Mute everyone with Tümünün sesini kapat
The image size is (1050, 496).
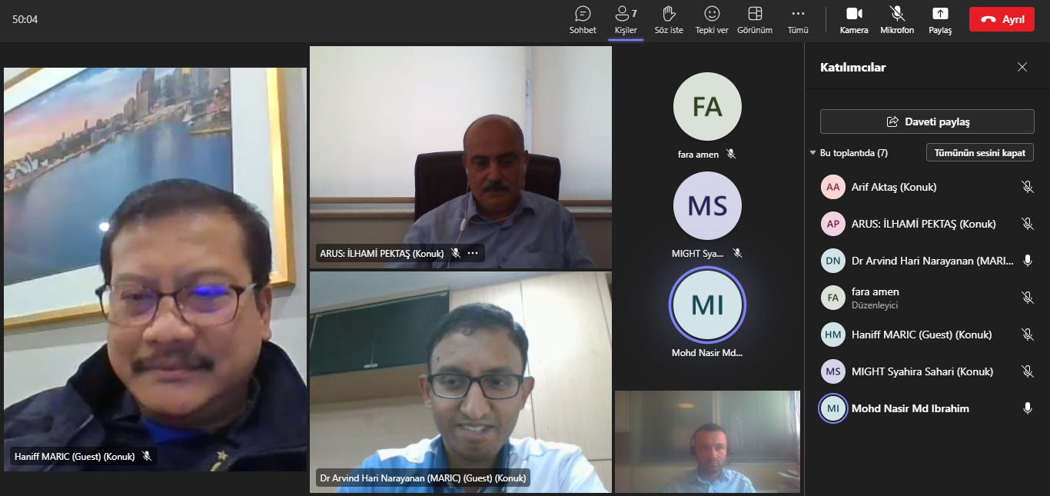980,152
